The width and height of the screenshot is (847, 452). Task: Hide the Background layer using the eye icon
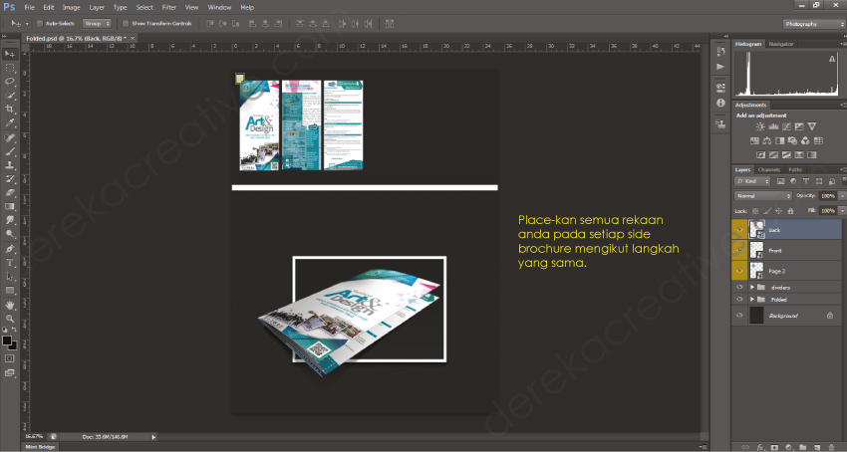click(739, 315)
